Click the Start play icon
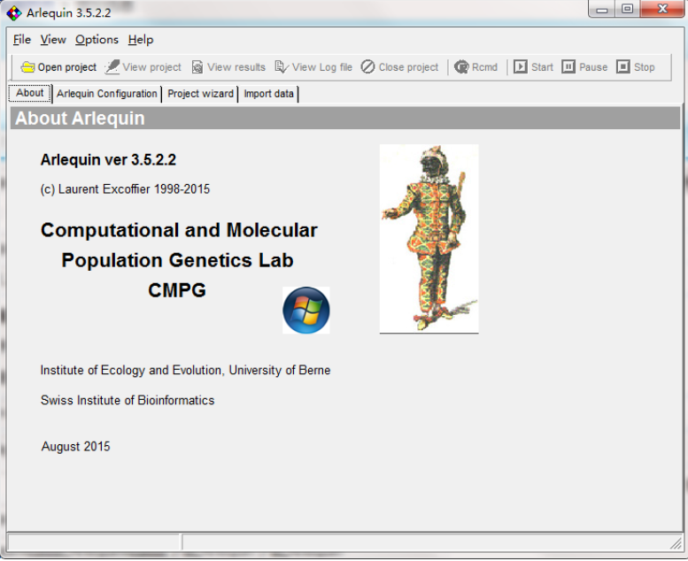Image resolution: width=688 pixels, height=561 pixels. pos(521,66)
